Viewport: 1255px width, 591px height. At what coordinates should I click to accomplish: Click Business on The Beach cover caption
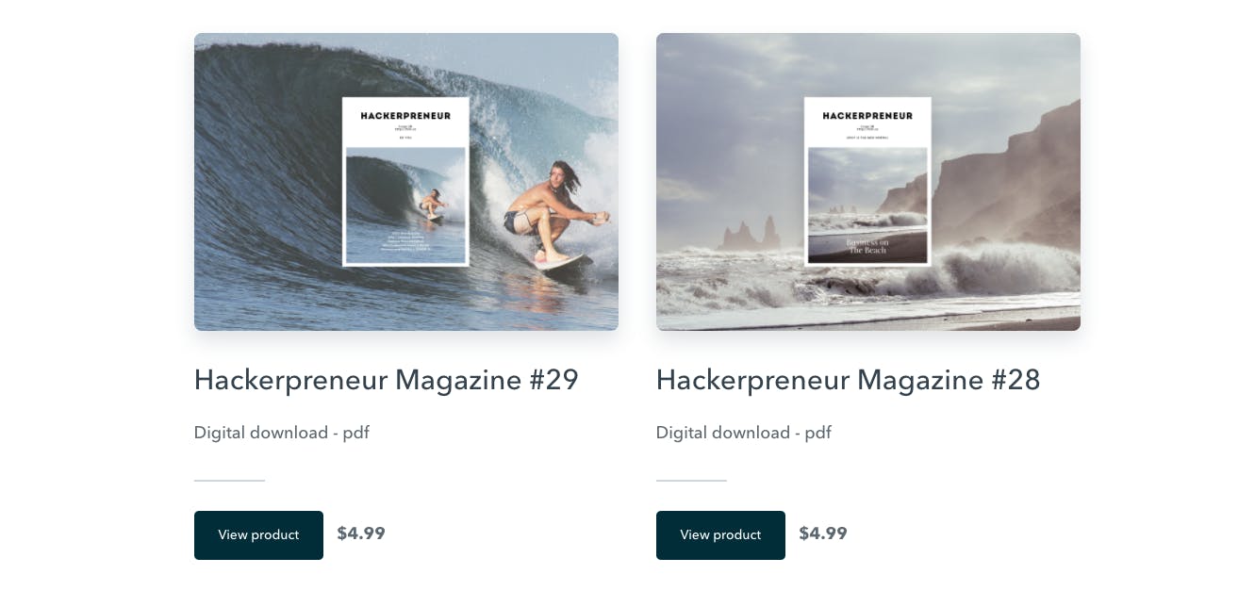pos(867,246)
